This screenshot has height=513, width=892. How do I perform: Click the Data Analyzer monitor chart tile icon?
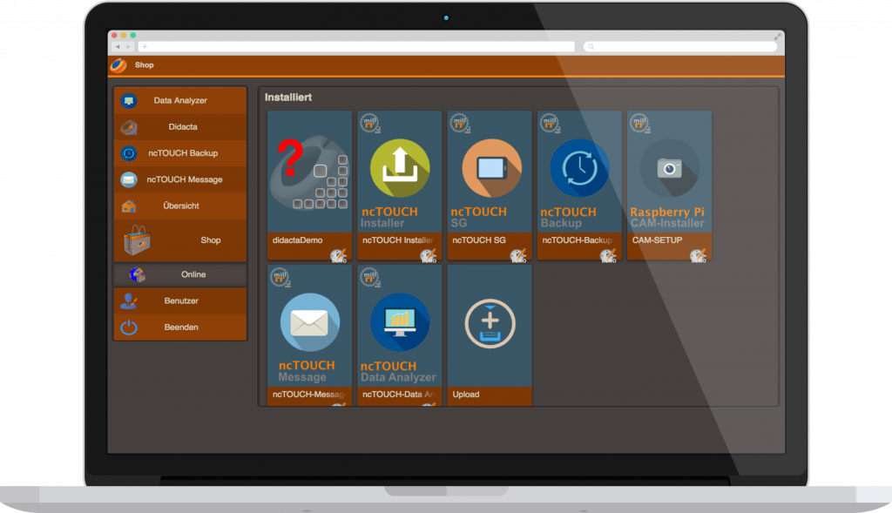pos(400,322)
